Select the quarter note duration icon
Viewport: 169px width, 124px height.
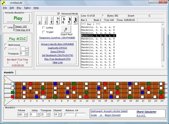pyautogui.click(x=52, y=20)
